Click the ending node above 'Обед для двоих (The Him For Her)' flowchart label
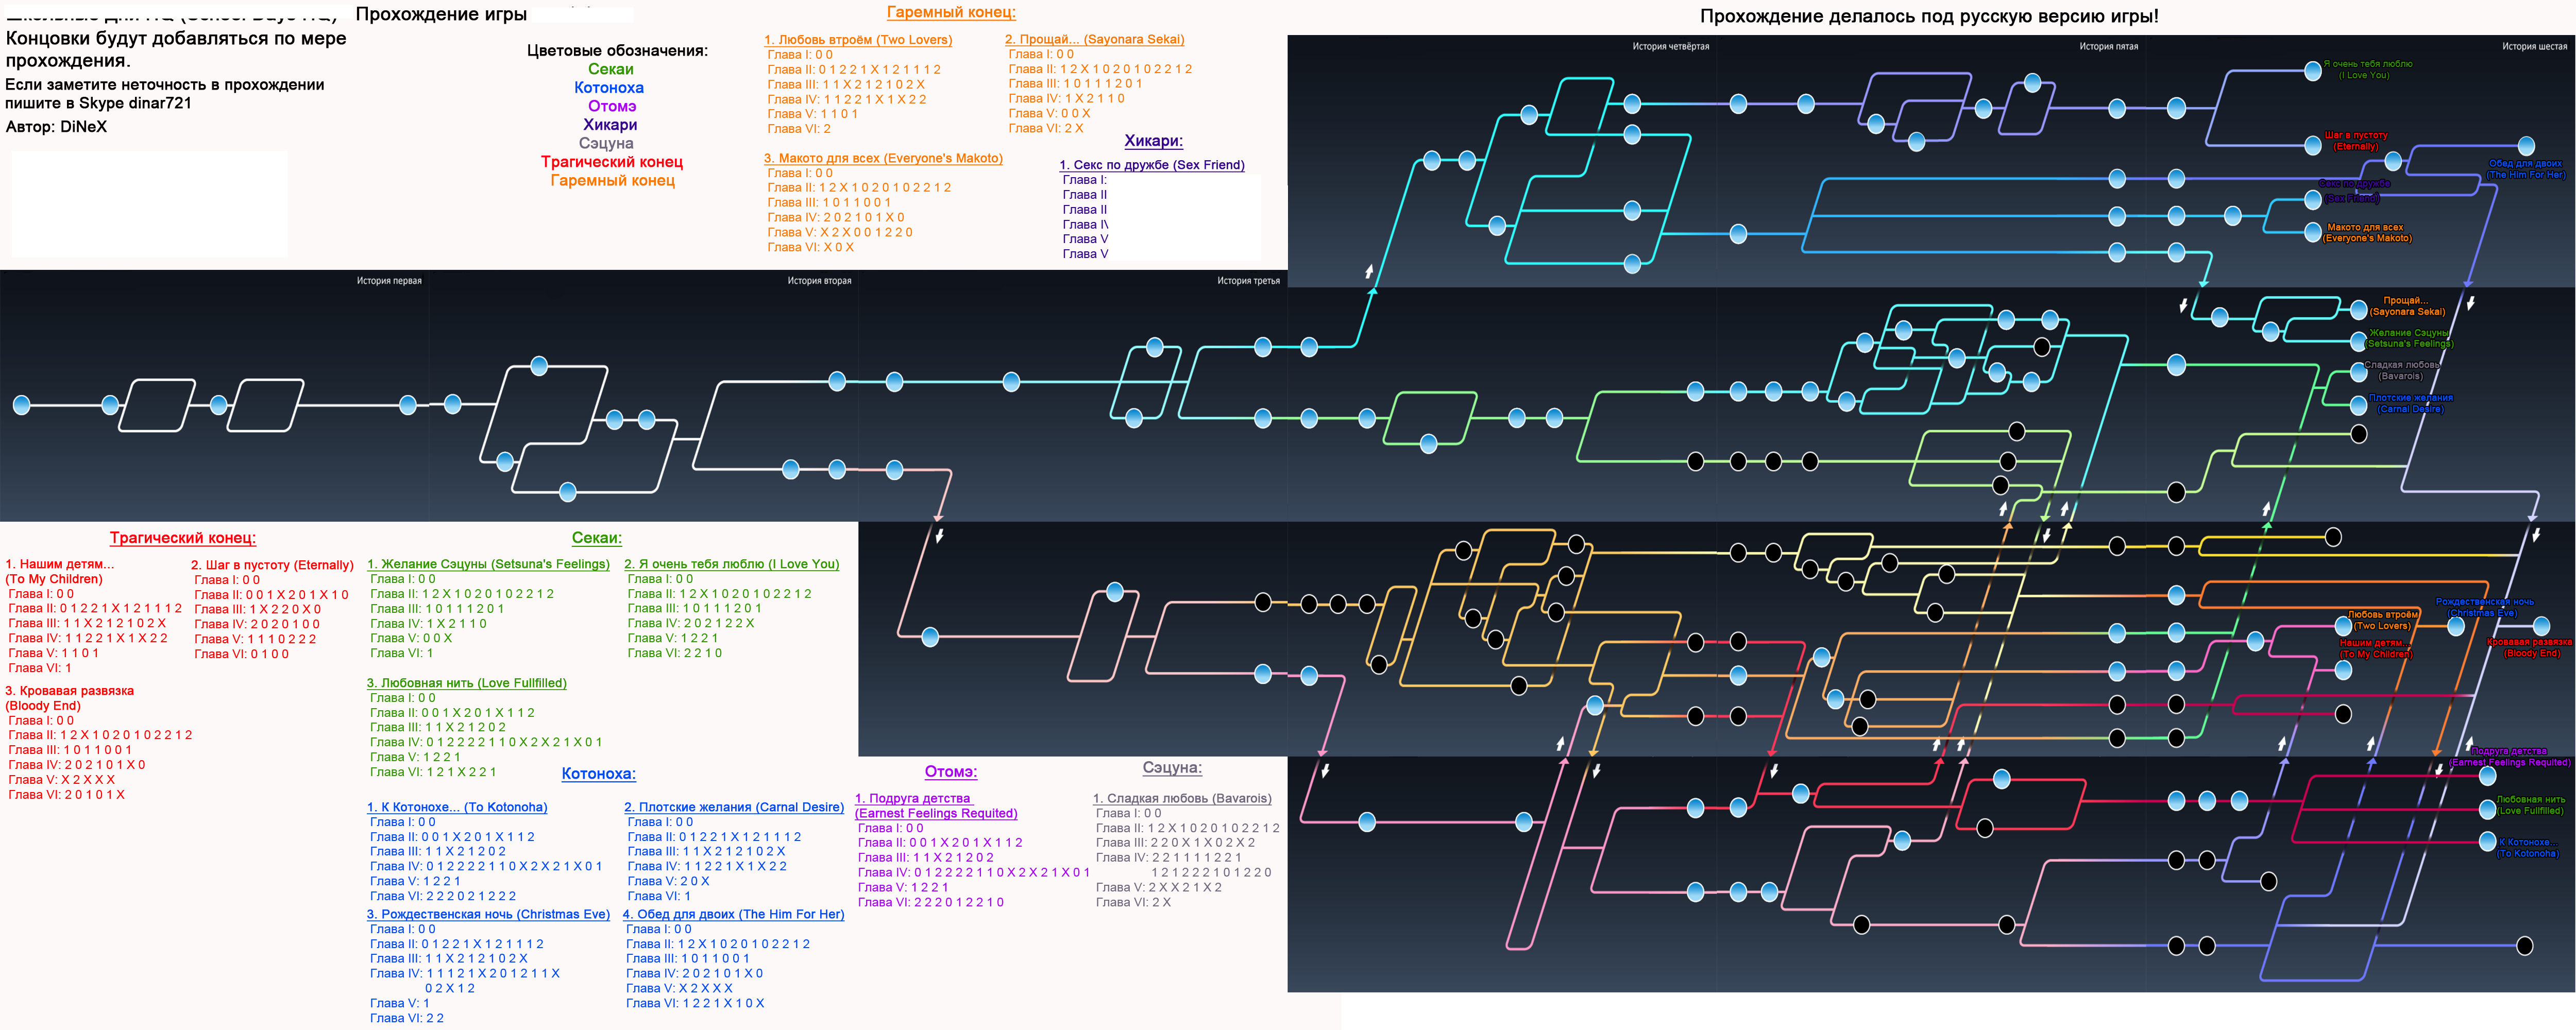 tap(2526, 146)
